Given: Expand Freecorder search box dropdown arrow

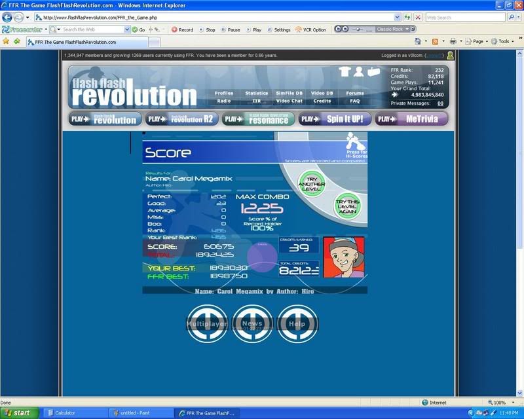Looking at the screenshot, I should click(127, 29).
